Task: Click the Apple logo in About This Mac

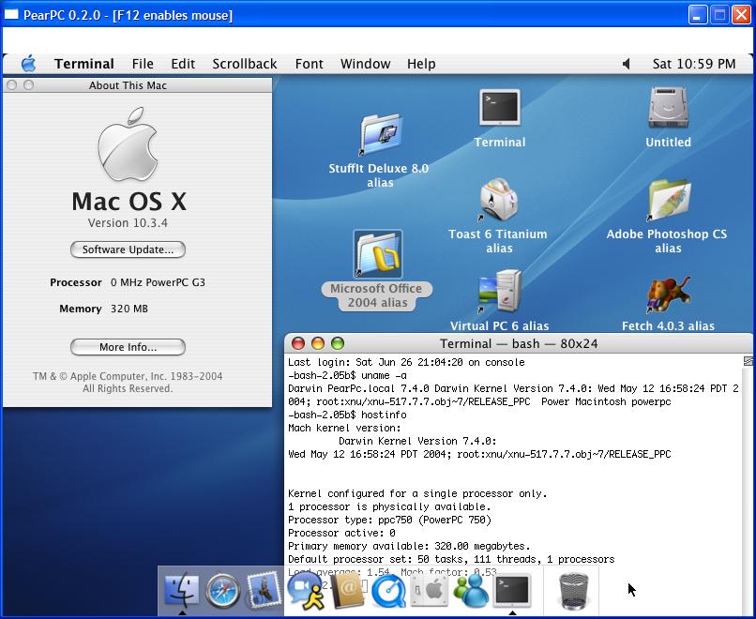Action: coord(128,144)
